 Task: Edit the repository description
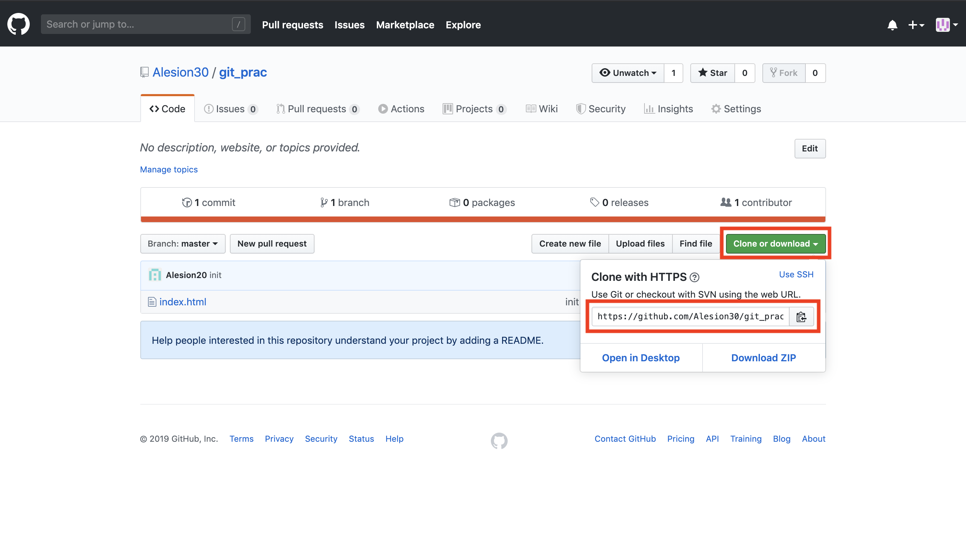(x=810, y=148)
